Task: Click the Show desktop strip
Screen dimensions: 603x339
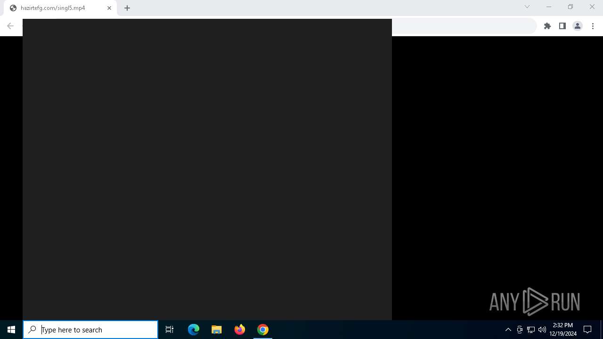Action: pos(602,330)
